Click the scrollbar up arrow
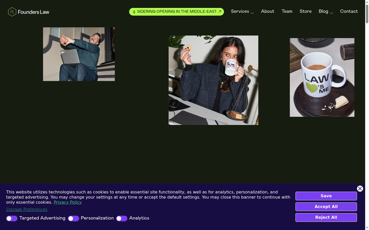The height and width of the screenshot is (230, 369). 367,2
